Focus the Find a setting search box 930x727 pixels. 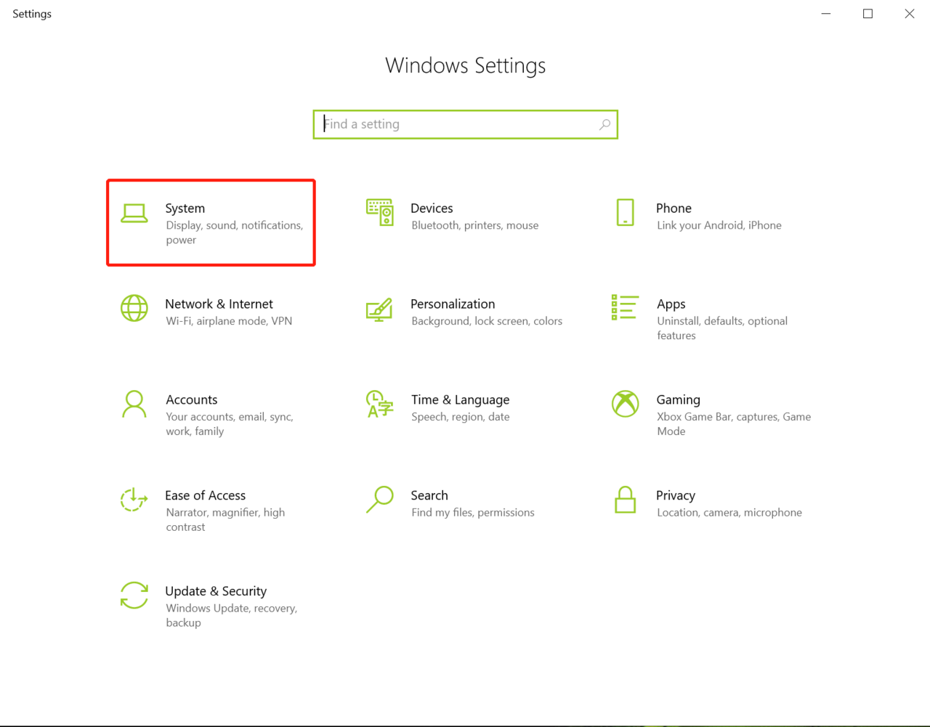pyautogui.click(x=458, y=124)
